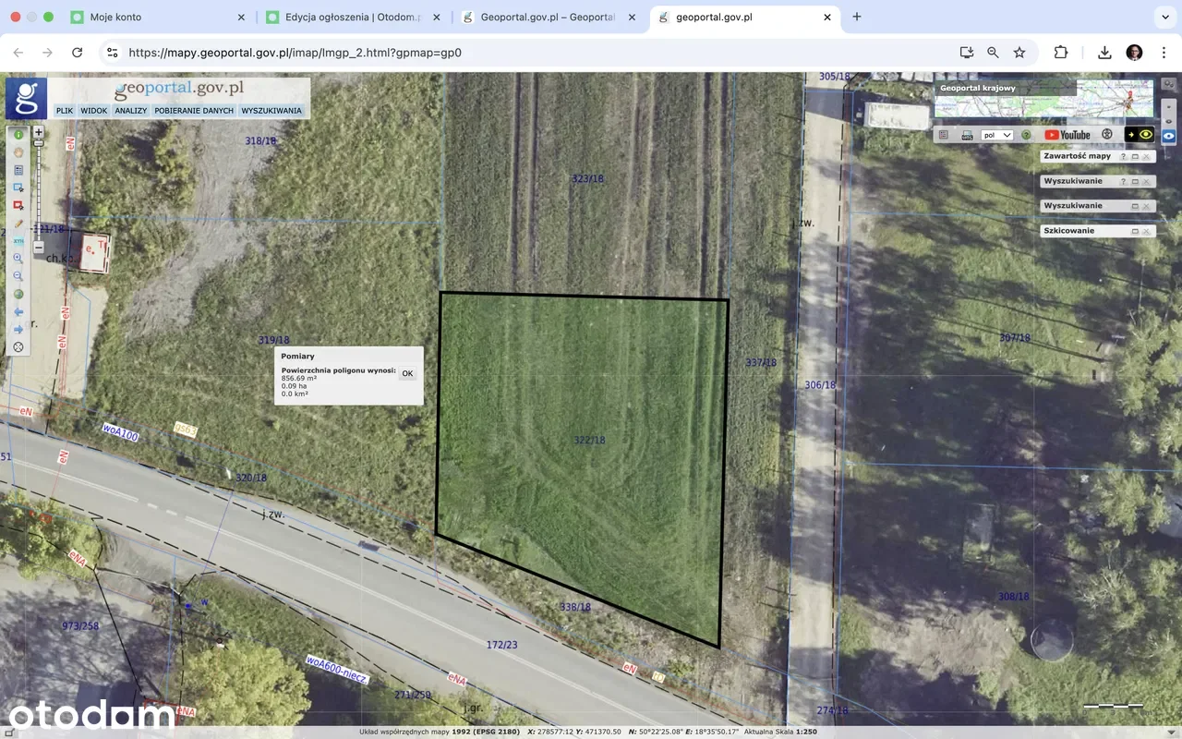Toggle high-contrast yellow eye mode
The height and width of the screenshot is (739, 1182).
point(1143,135)
